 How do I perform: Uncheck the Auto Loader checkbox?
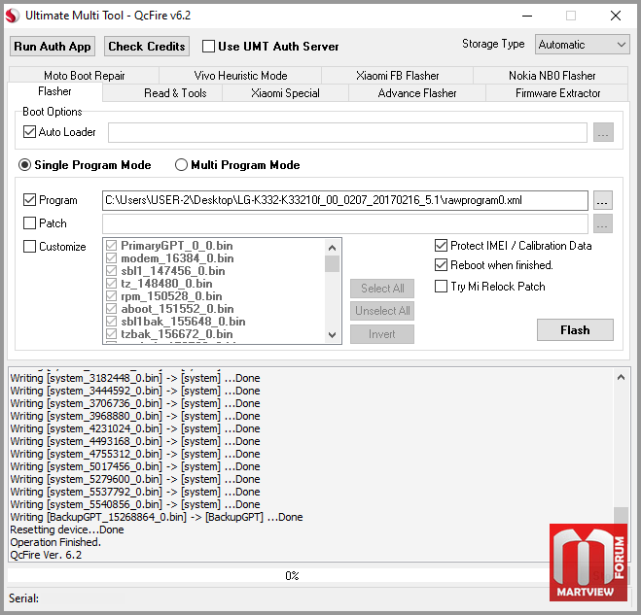[x=30, y=132]
